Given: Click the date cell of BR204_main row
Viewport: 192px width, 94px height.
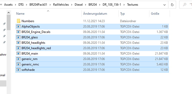Looking at the screenshot, I should (x=94, y=54).
